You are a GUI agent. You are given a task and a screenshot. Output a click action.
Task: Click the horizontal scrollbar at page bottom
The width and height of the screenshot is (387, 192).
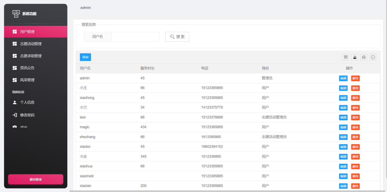(227, 191)
